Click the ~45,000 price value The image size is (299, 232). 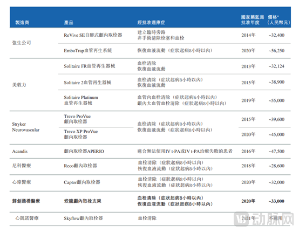[x=276, y=134]
